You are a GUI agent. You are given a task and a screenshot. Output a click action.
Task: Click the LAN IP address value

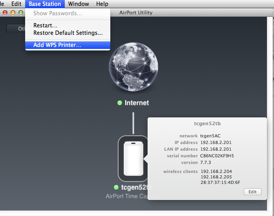pos(216,149)
